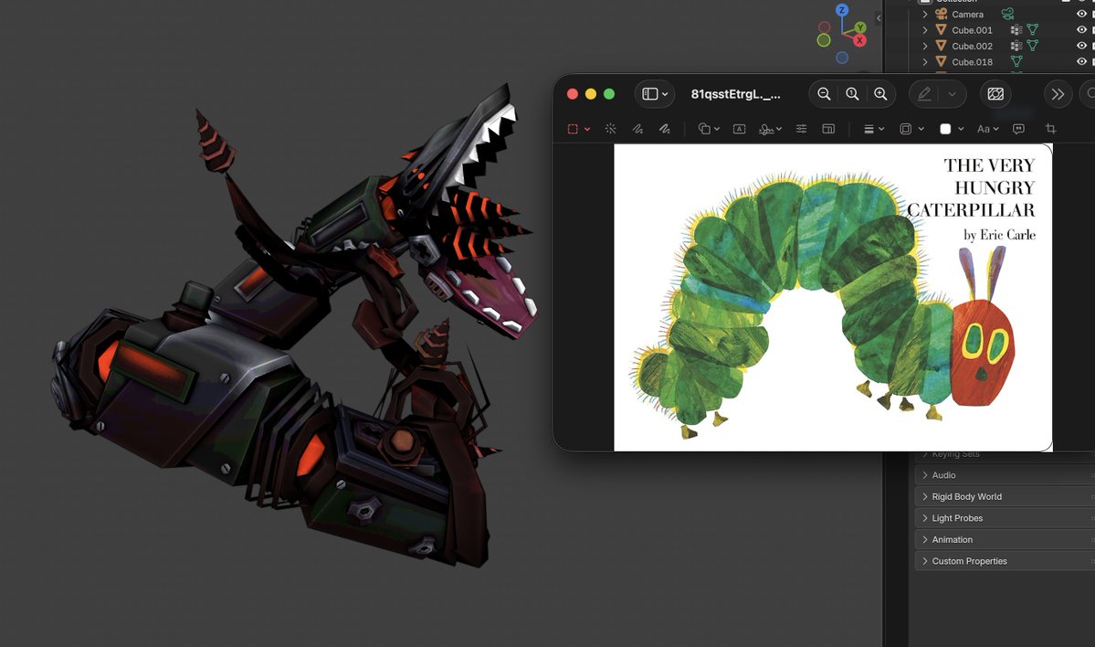Open selection tool type dropdown arrow
Image resolution: width=1095 pixels, height=647 pixels.
tap(587, 129)
